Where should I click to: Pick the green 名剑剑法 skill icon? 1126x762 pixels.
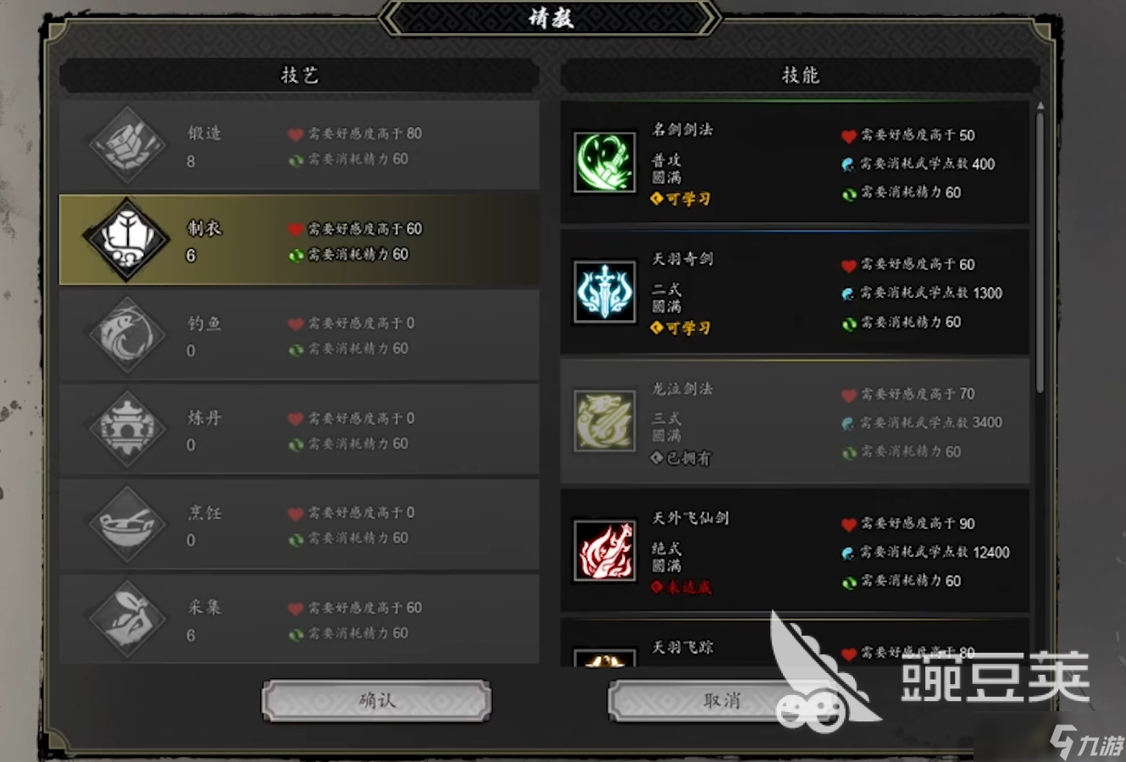tap(605, 162)
